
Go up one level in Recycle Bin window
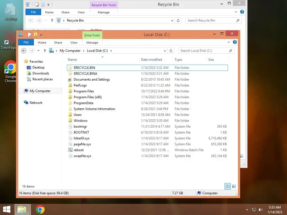click(52, 20)
